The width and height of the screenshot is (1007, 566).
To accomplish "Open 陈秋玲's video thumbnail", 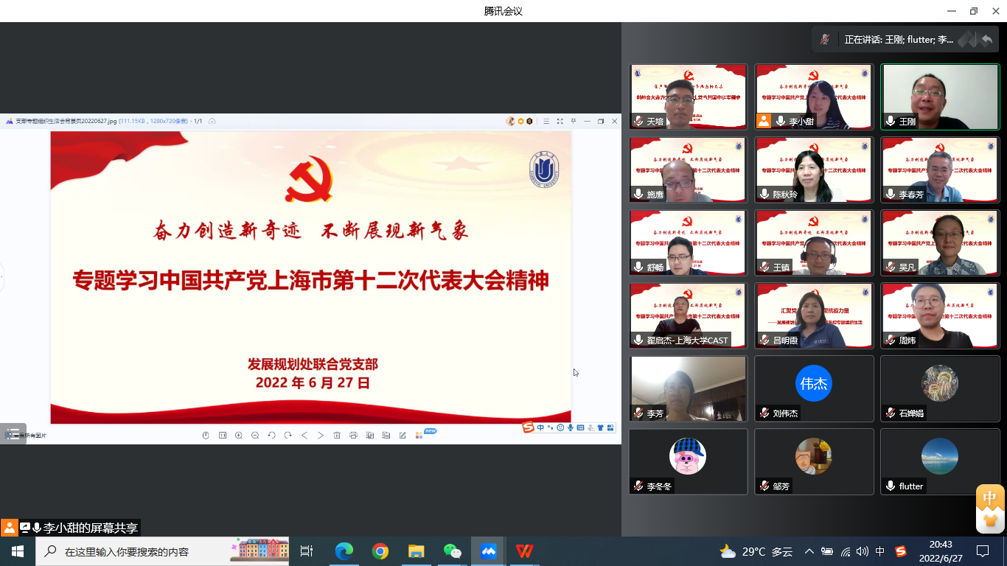I will pyautogui.click(x=814, y=170).
